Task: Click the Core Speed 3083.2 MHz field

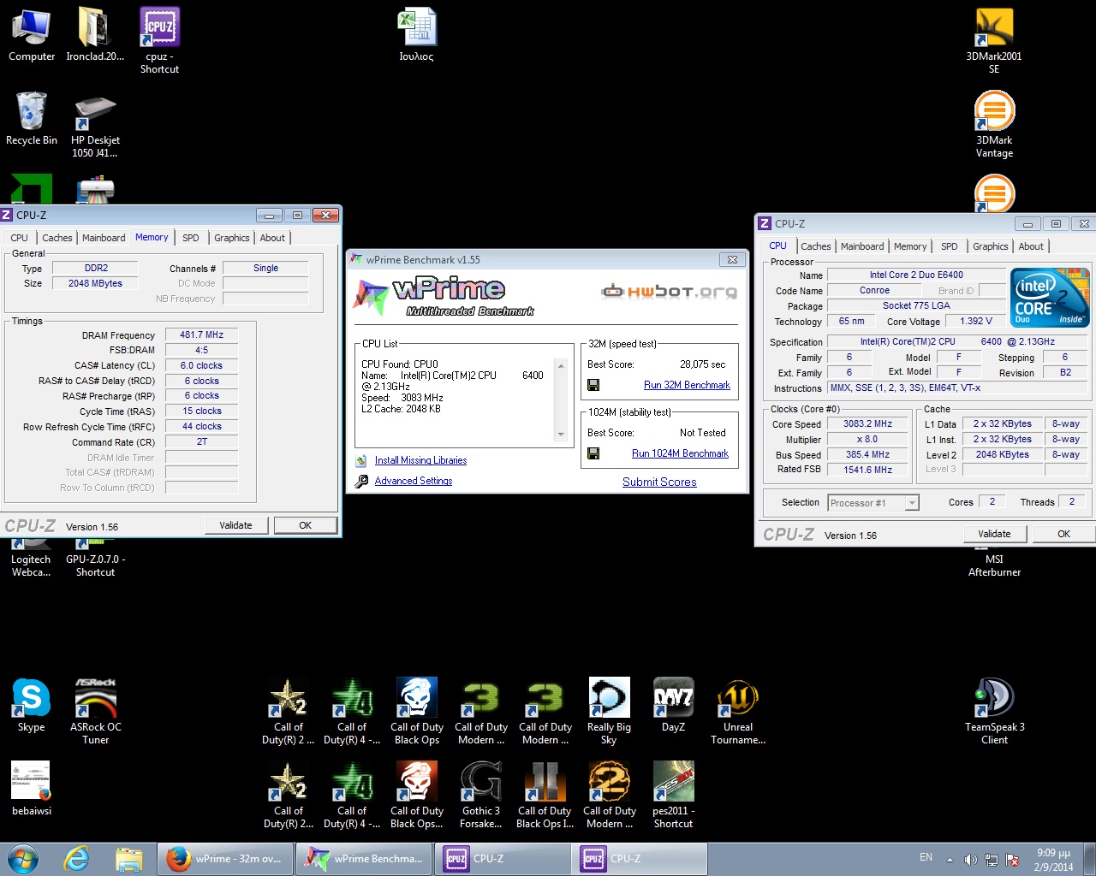Action: (867, 423)
